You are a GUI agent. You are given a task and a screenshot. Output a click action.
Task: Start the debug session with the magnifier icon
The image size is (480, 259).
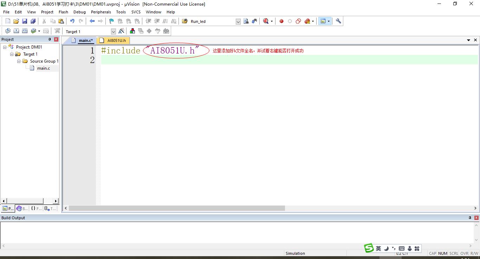[x=266, y=21]
